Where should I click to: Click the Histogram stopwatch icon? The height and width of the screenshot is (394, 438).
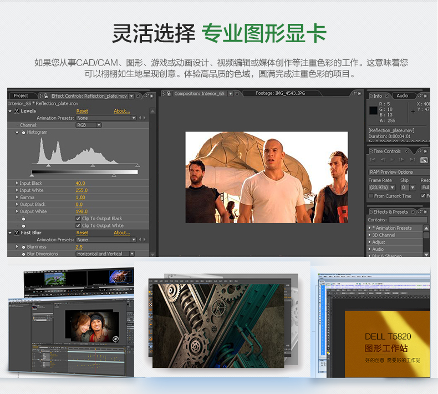point(23,133)
